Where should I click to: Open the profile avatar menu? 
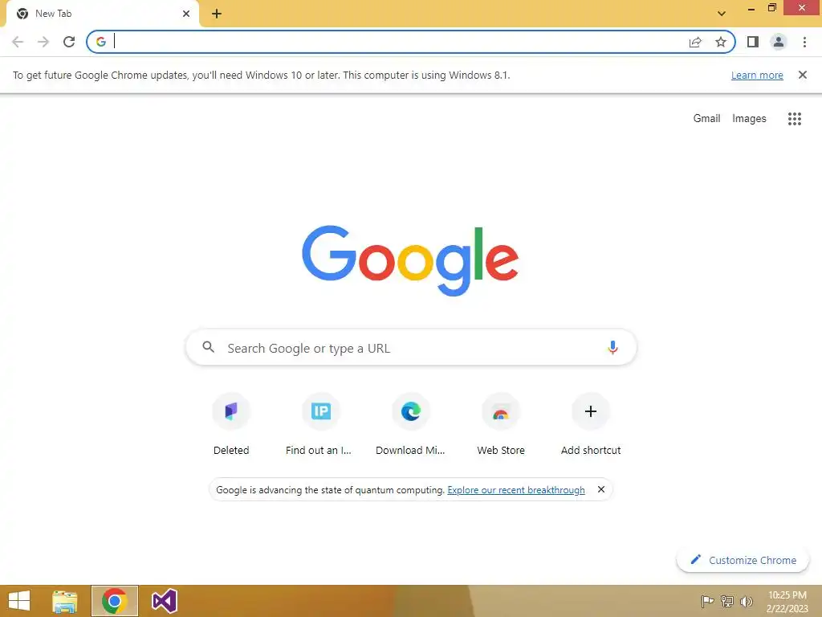(x=779, y=42)
